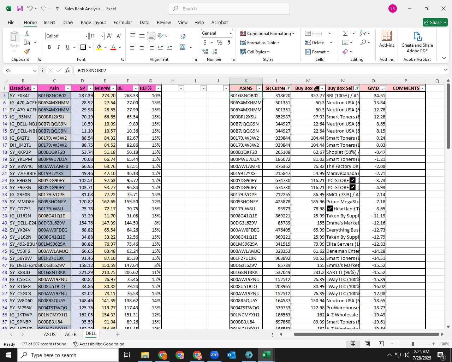
Task: Click the Decrease Font Size icon
Action: (119, 36)
